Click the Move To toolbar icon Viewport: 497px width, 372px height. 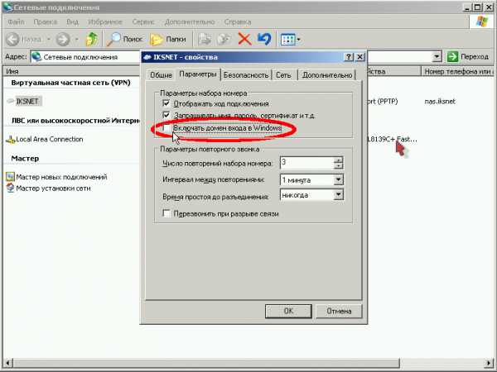[205, 39]
